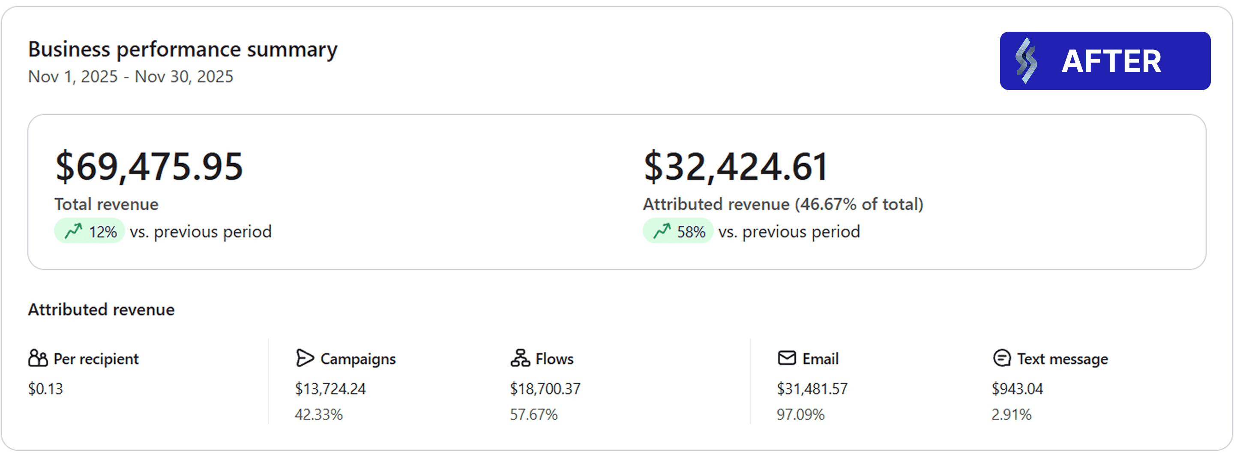
Task: Click the Text message value $943.04
Action: pyautogui.click(x=1017, y=389)
